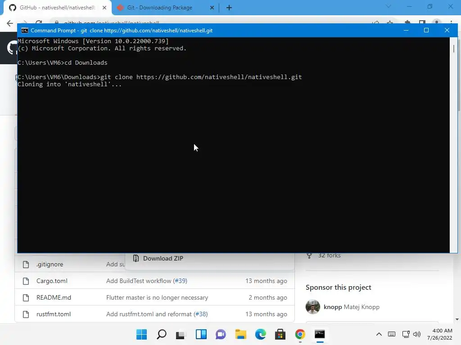Click the Download ZIP archive icon
The width and height of the screenshot is (461, 345).
[x=136, y=258]
